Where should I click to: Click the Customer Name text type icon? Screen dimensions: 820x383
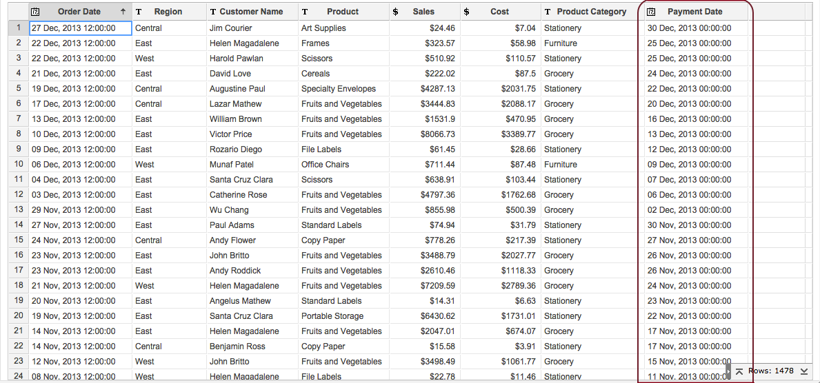[213, 12]
